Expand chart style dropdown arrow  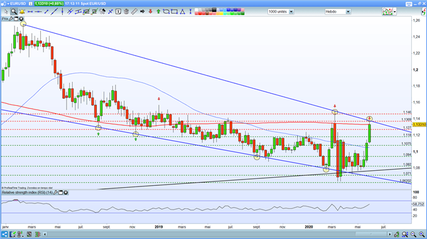pyautogui.click(x=395, y=12)
